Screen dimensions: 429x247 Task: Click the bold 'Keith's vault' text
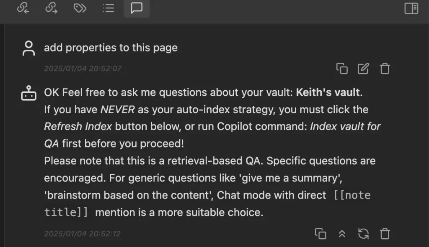click(328, 92)
